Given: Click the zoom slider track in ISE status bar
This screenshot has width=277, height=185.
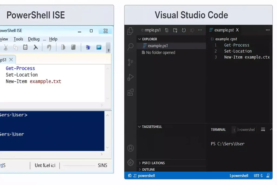Looking at the screenshot, I should (79, 166).
